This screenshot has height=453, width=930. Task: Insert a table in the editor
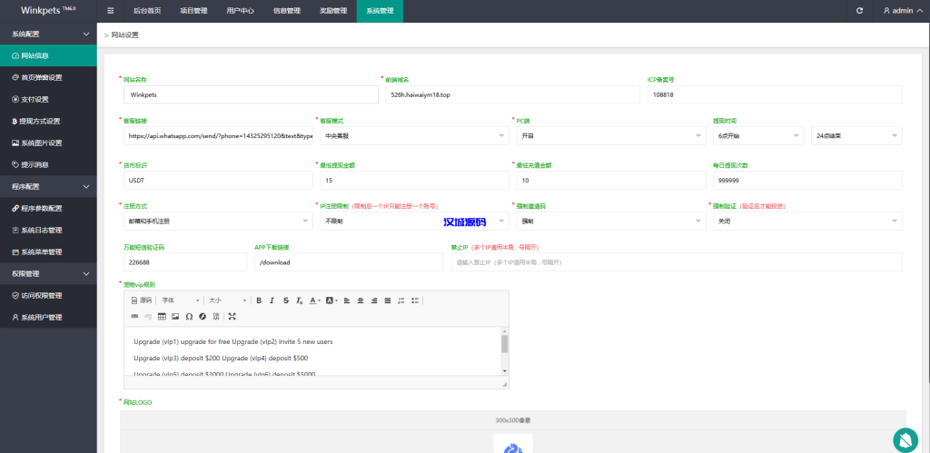[x=162, y=316]
